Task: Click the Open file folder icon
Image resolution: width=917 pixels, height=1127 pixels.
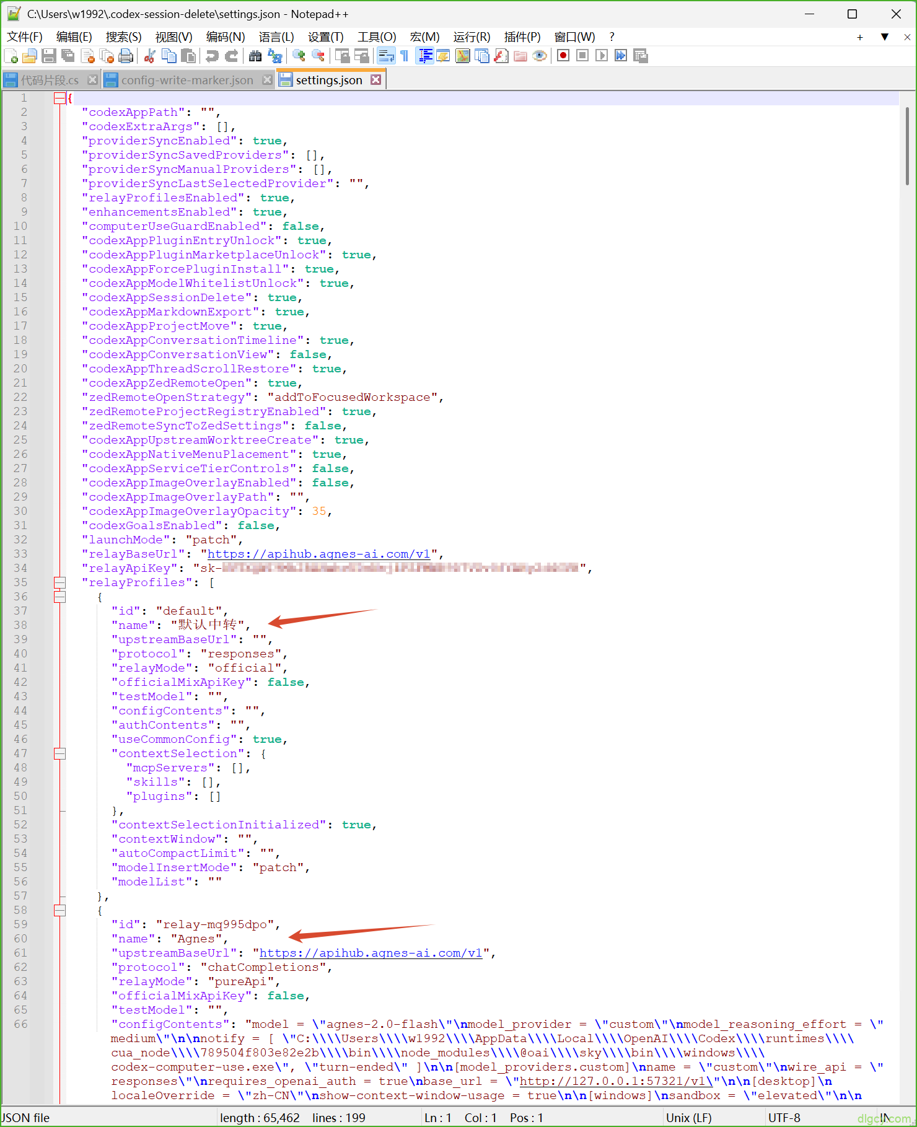Action: 29,56
